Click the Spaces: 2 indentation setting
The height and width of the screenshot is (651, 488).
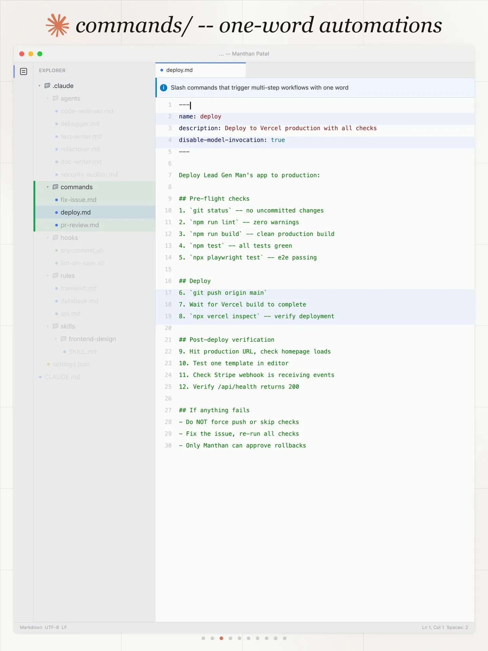coord(457,627)
